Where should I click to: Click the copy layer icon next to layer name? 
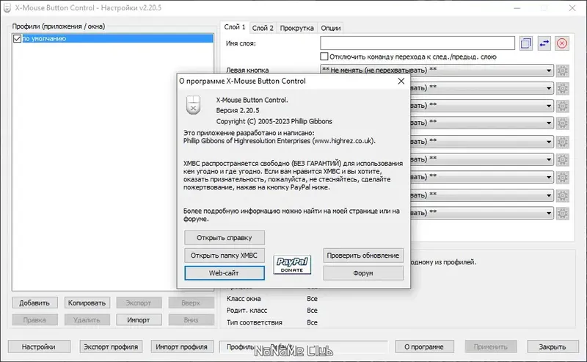coord(526,43)
